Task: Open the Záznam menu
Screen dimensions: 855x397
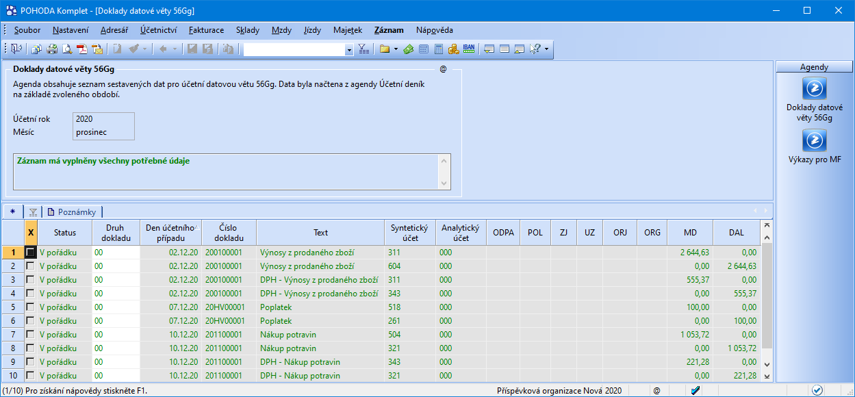Action: [389, 30]
